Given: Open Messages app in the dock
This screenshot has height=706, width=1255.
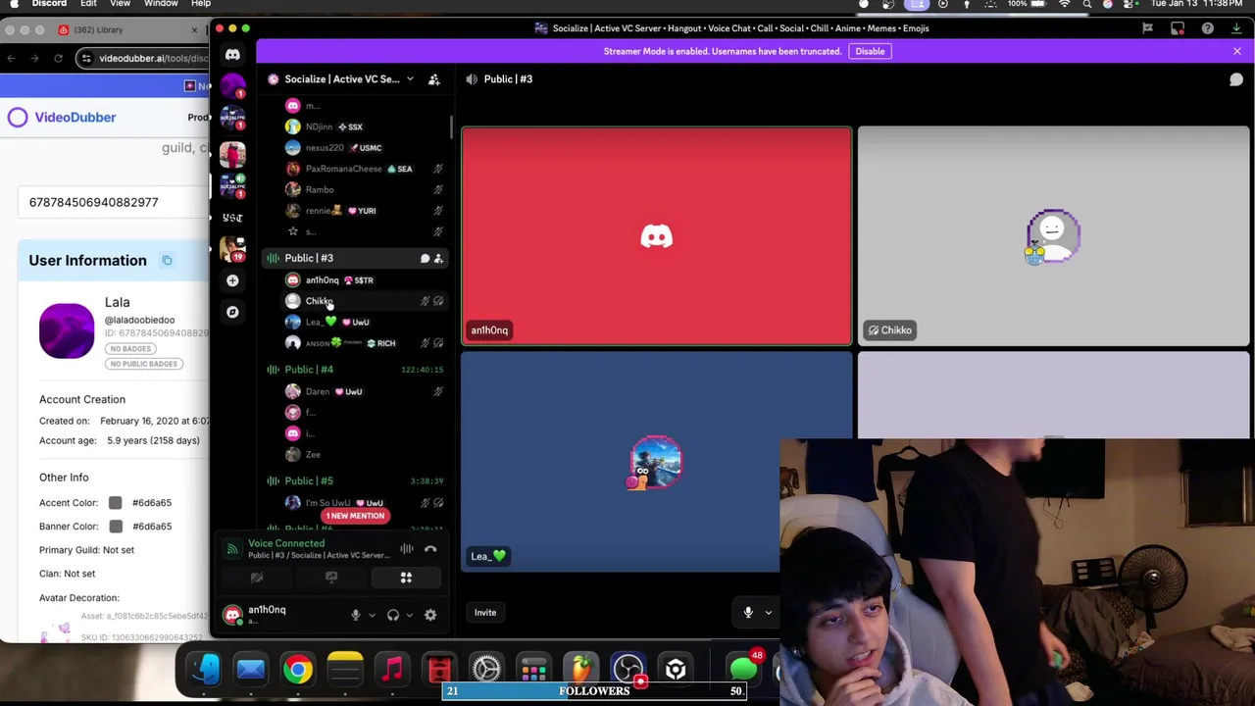Looking at the screenshot, I should [x=743, y=670].
